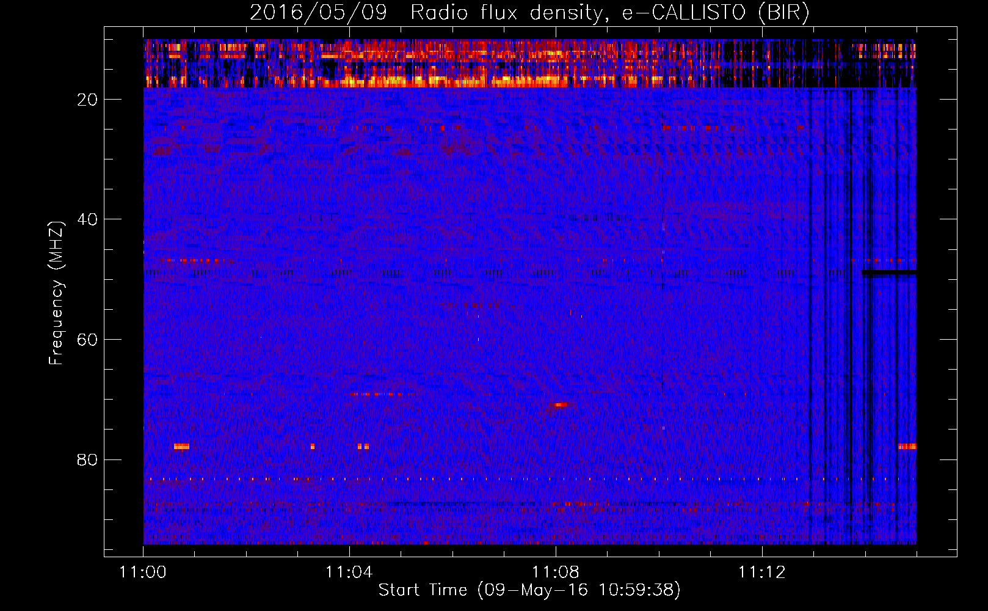Click the "20" frequency tick label
The image size is (988, 611).
(x=87, y=100)
